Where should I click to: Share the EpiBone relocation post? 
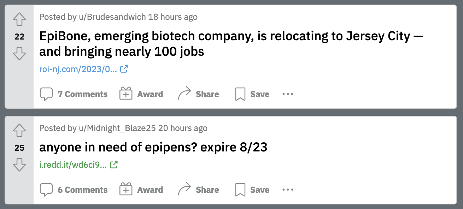(198, 94)
